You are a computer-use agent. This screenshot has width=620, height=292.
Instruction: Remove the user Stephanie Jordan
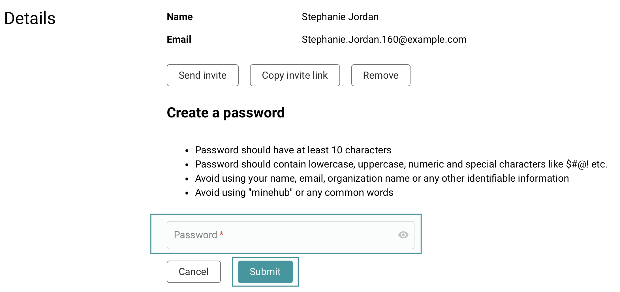[380, 75]
